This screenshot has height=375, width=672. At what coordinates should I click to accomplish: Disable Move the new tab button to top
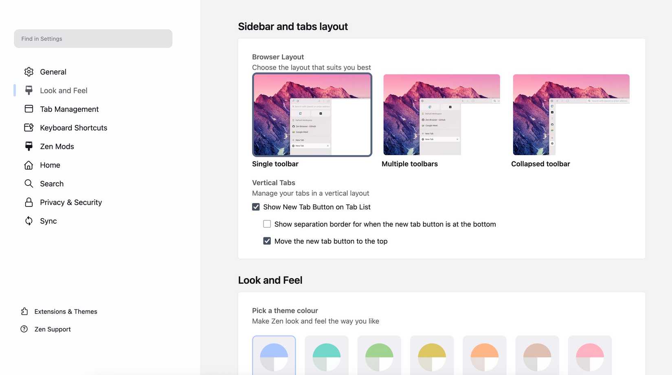(267, 241)
